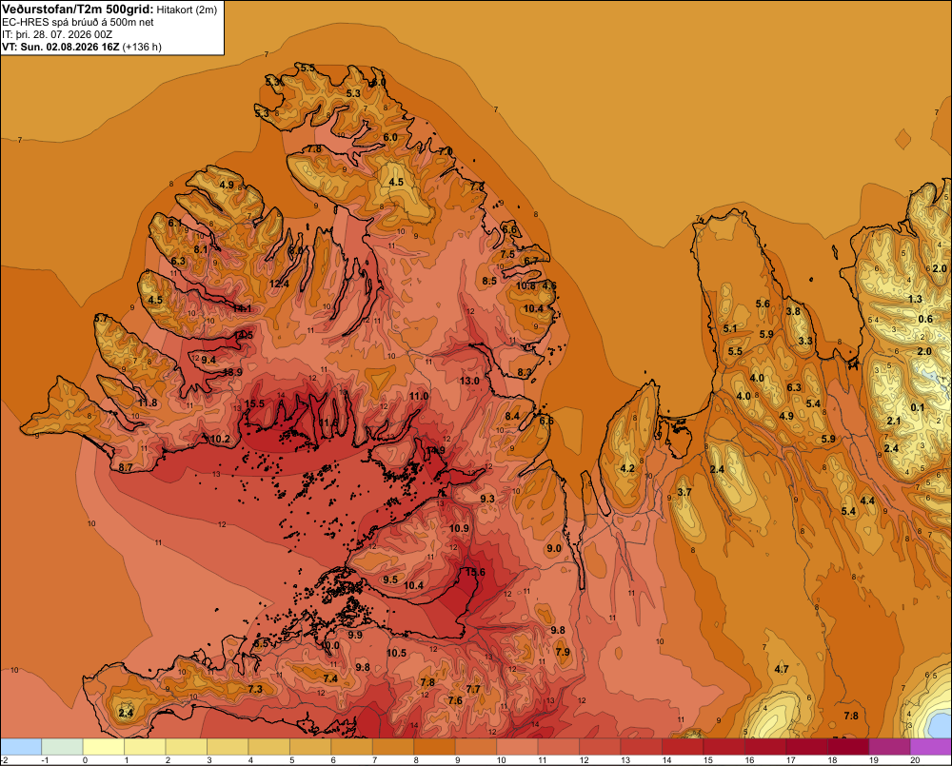
Task: Click the 9.0 temperature value
Action: click(554, 549)
